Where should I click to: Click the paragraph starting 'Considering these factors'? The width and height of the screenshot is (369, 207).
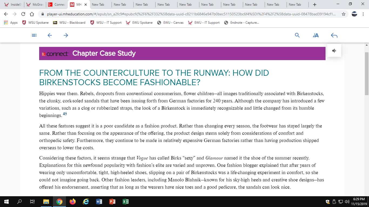tap(182, 172)
